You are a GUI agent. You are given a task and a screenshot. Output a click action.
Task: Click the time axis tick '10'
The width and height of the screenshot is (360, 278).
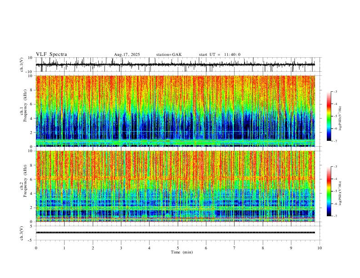(320, 248)
